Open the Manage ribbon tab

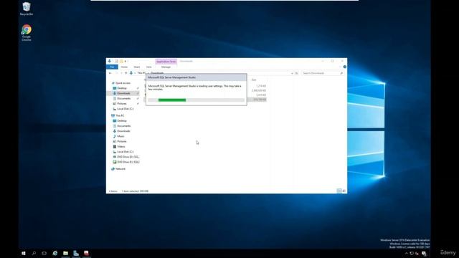[x=166, y=67]
